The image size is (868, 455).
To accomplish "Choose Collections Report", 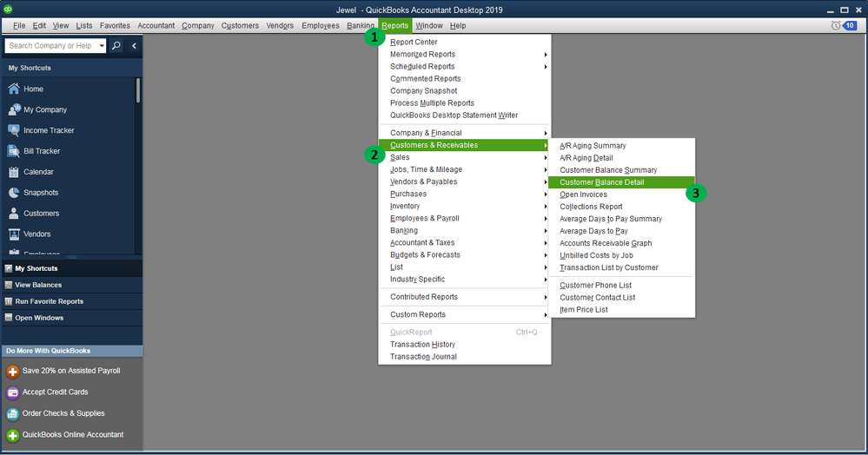I will point(621,207).
